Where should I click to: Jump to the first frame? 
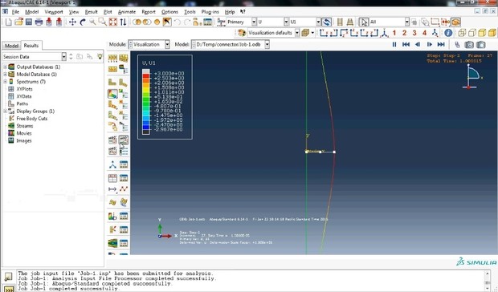[x=406, y=44]
